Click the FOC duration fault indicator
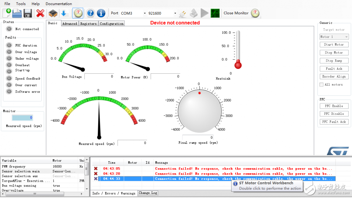The width and height of the screenshot is (352, 198). pos(9,45)
